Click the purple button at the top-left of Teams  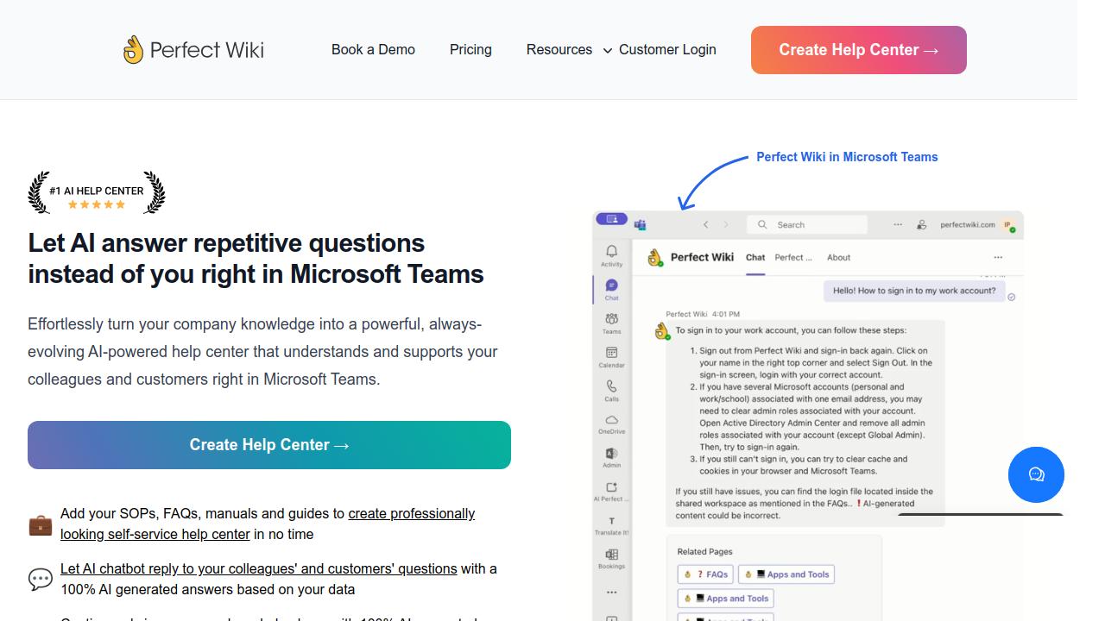[x=612, y=219]
